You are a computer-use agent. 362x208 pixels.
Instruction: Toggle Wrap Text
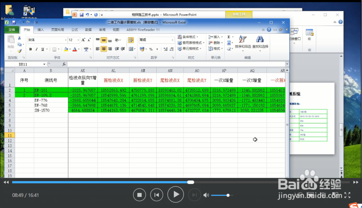coord(131,40)
